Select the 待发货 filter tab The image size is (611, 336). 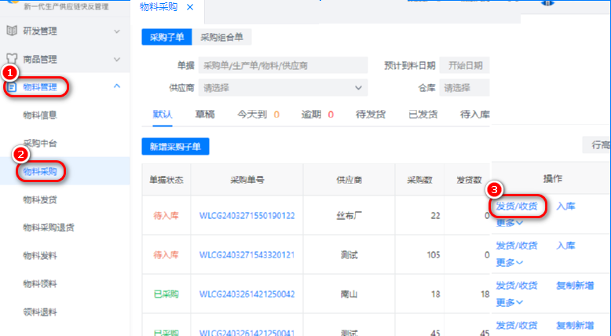click(371, 114)
